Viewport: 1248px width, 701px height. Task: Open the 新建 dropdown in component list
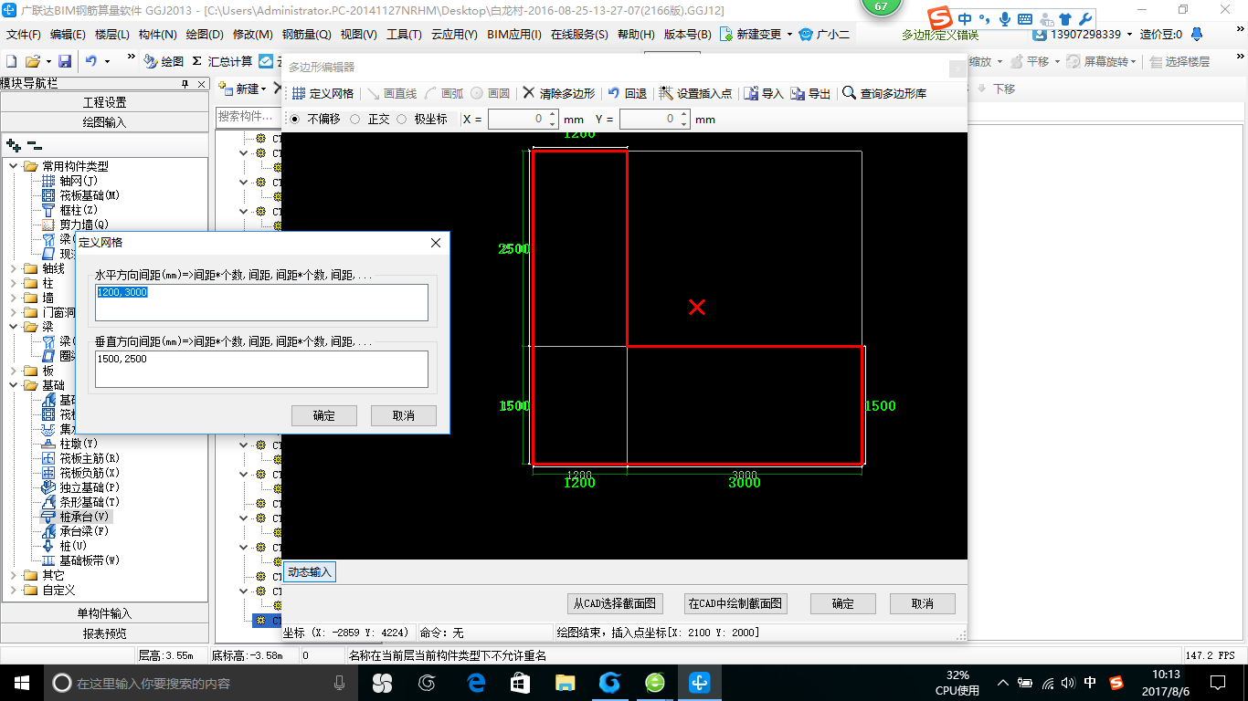click(x=242, y=89)
